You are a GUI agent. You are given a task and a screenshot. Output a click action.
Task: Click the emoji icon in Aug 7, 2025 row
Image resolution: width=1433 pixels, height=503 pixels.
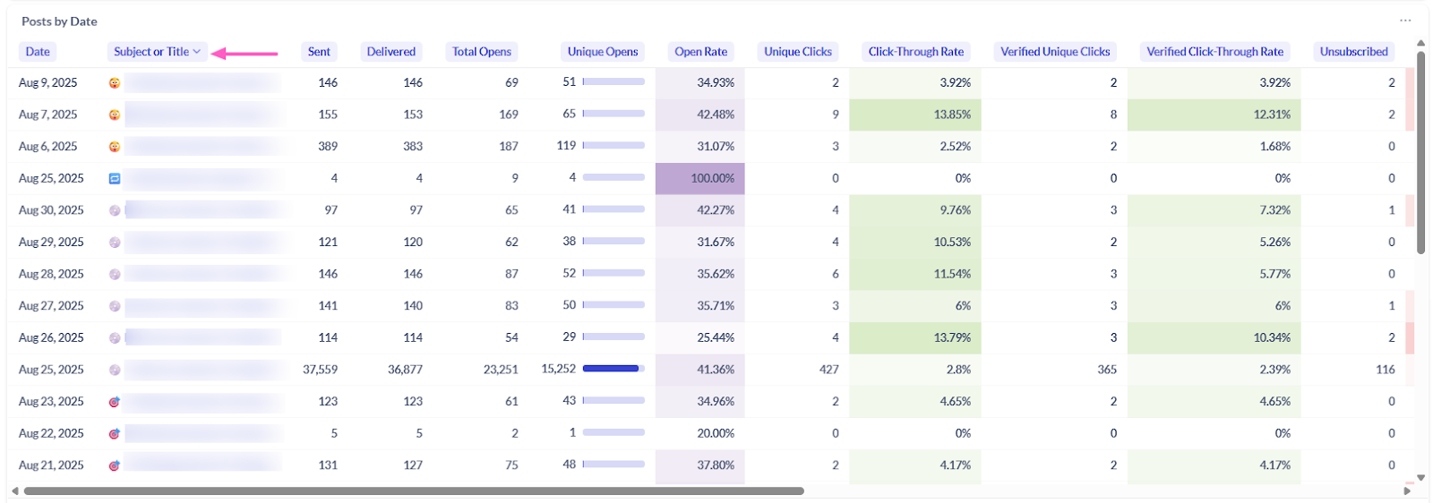(115, 115)
